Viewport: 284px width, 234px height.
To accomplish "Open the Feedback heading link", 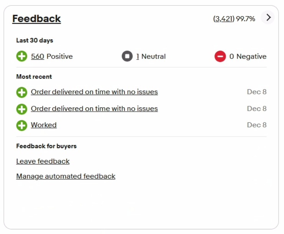I will [36, 18].
